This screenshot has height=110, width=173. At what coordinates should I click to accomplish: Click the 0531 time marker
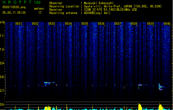point(19,24)
